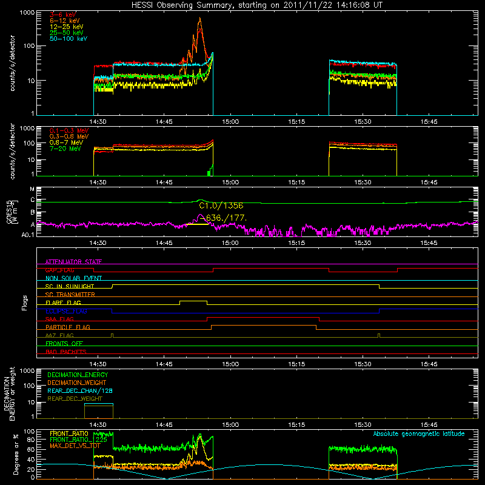
Task: Click the HESSI Observing Summary title
Action: (257, 5)
